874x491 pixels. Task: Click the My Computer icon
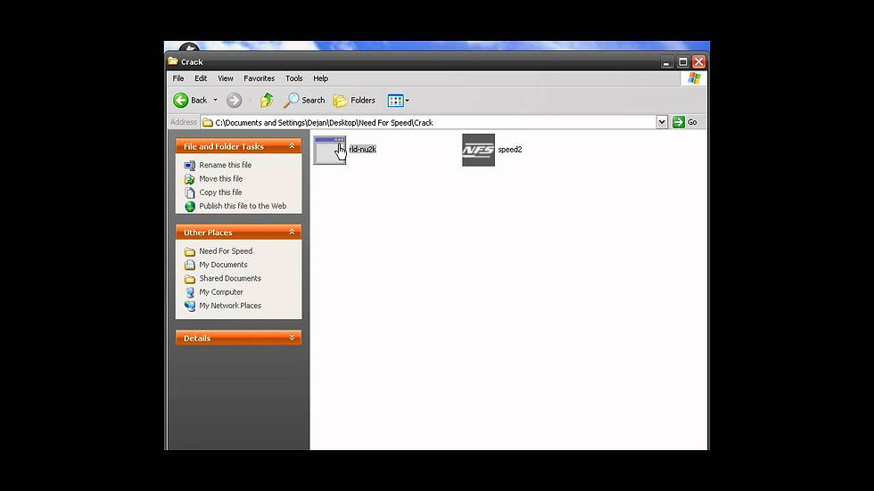coord(190,292)
